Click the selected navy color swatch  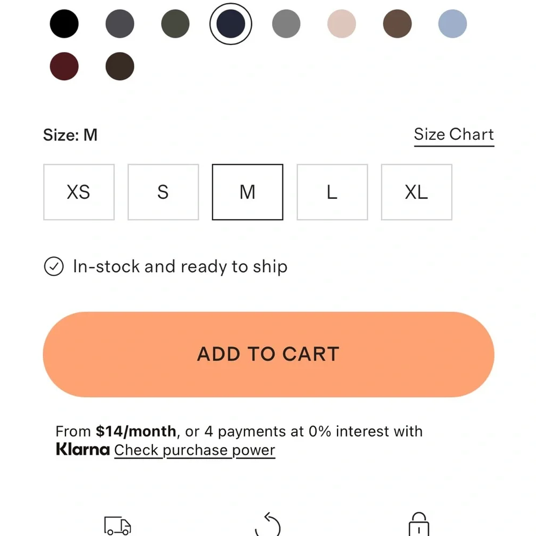pos(230,24)
